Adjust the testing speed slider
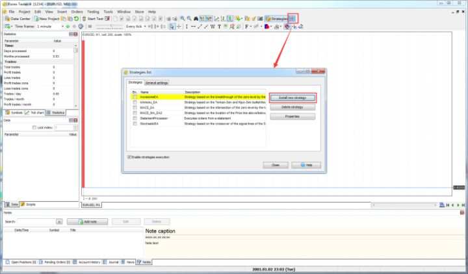 (x=109, y=27)
